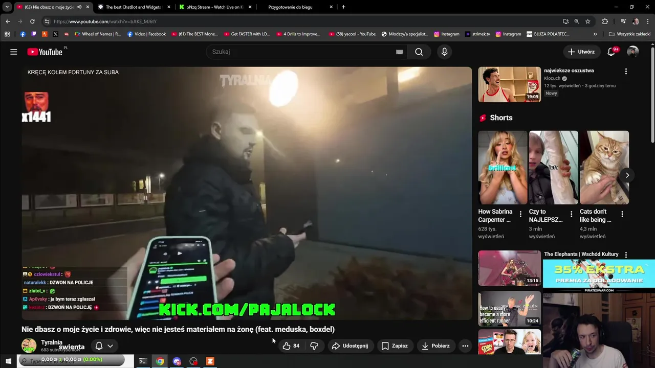
Task: Start voice search with microphone icon
Action: point(444,52)
